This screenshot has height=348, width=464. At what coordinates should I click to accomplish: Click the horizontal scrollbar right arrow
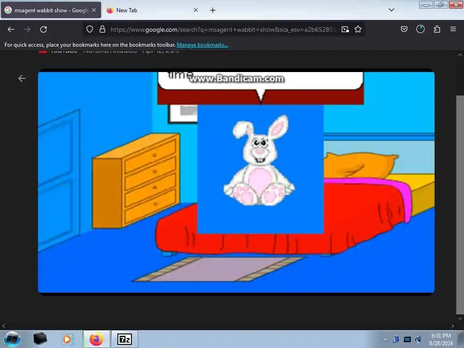(x=453, y=326)
